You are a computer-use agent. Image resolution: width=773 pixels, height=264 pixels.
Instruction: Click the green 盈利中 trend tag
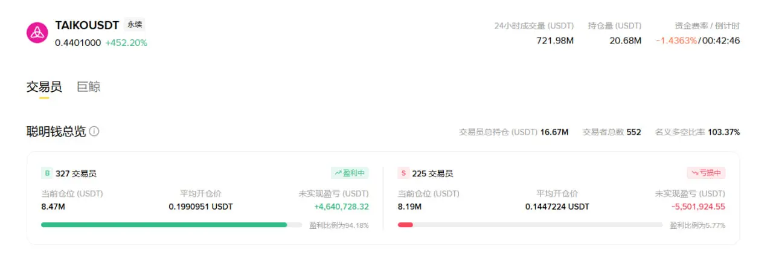tap(350, 173)
